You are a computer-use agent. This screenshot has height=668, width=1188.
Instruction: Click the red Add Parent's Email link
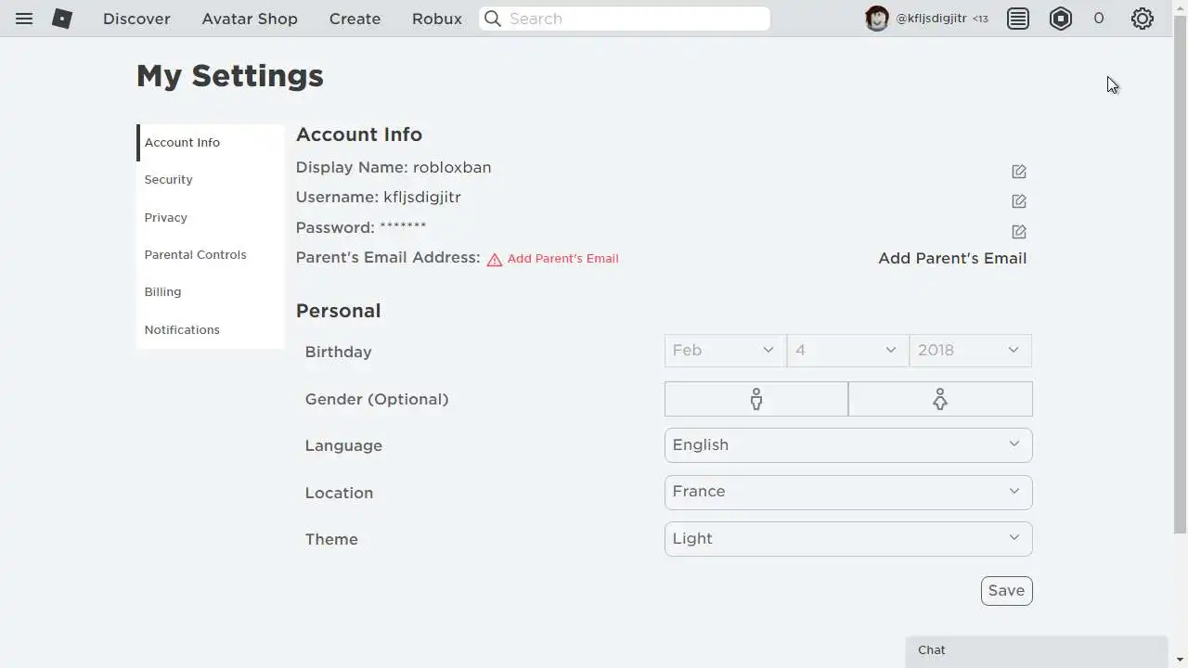[x=562, y=259]
